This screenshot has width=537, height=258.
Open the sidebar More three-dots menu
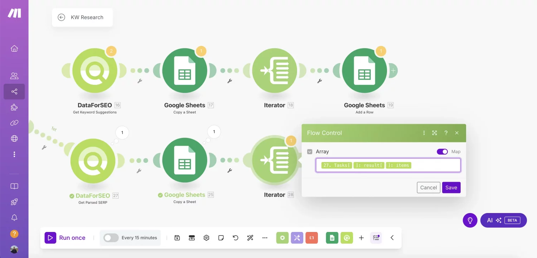(x=14, y=154)
